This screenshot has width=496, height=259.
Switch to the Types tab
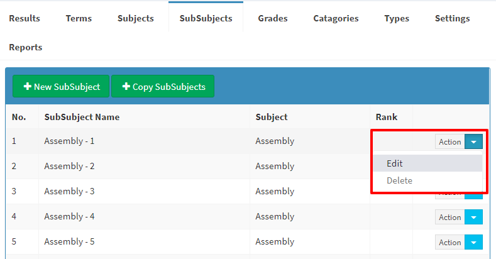[x=397, y=18]
